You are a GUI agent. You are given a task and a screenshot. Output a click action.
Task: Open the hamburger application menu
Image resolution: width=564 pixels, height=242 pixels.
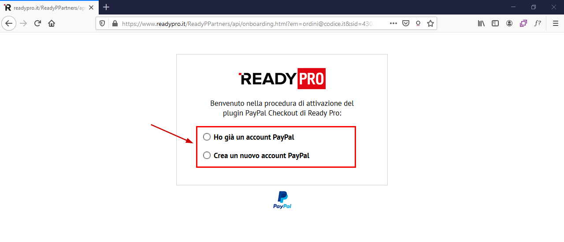coord(555,23)
